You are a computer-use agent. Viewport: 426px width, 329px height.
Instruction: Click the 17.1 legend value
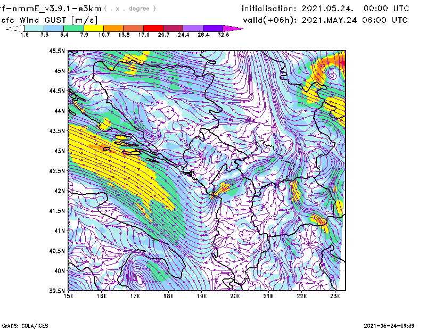(143, 35)
